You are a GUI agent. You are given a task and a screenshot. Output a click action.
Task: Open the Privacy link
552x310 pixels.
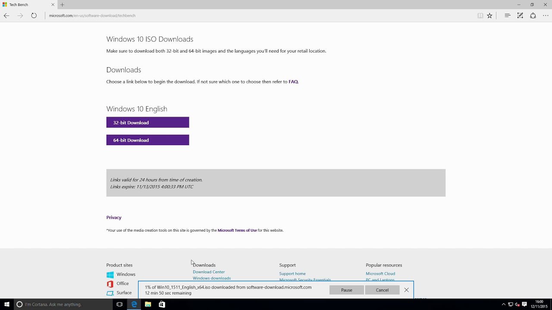pos(114,217)
